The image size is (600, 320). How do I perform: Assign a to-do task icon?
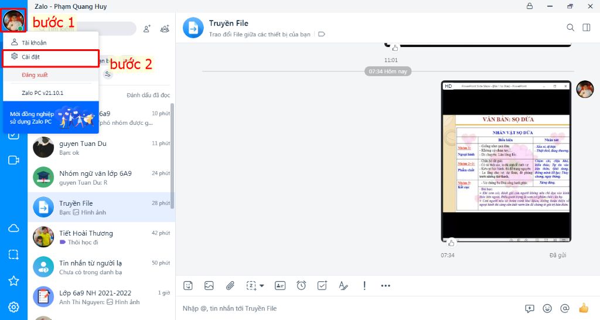click(x=322, y=285)
